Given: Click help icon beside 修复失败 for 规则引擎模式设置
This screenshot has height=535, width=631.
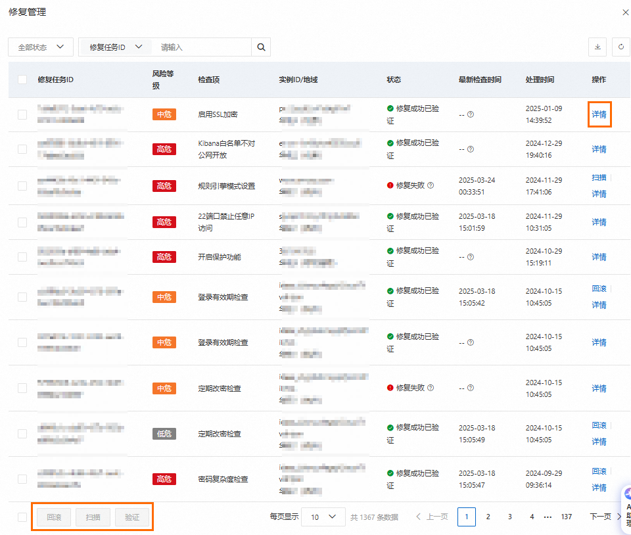Looking at the screenshot, I should tap(431, 185).
